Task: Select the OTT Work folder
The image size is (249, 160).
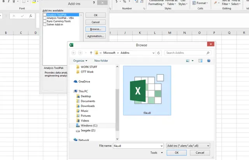Action: click(x=85, y=72)
